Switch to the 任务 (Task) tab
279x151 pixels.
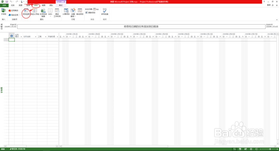(x=13, y=5)
